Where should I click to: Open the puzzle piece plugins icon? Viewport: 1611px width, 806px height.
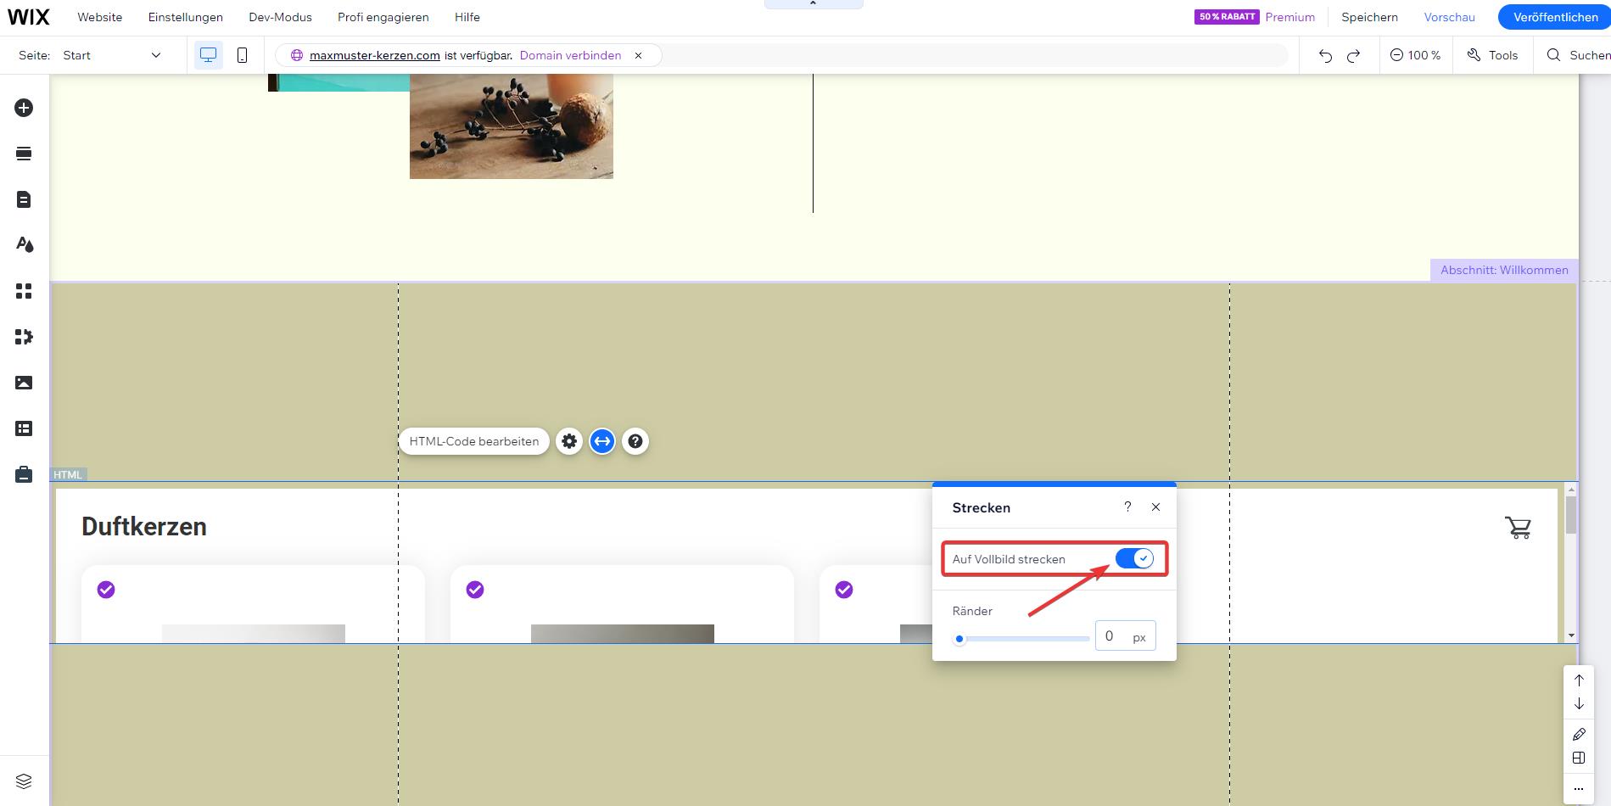(24, 337)
